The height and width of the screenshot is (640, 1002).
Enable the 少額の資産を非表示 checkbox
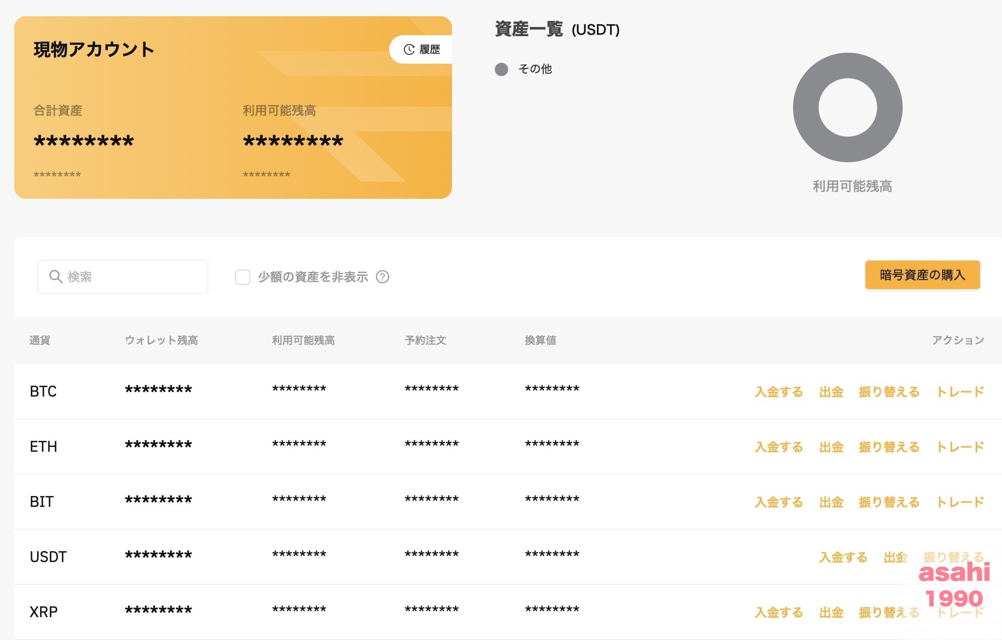[243, 277]
